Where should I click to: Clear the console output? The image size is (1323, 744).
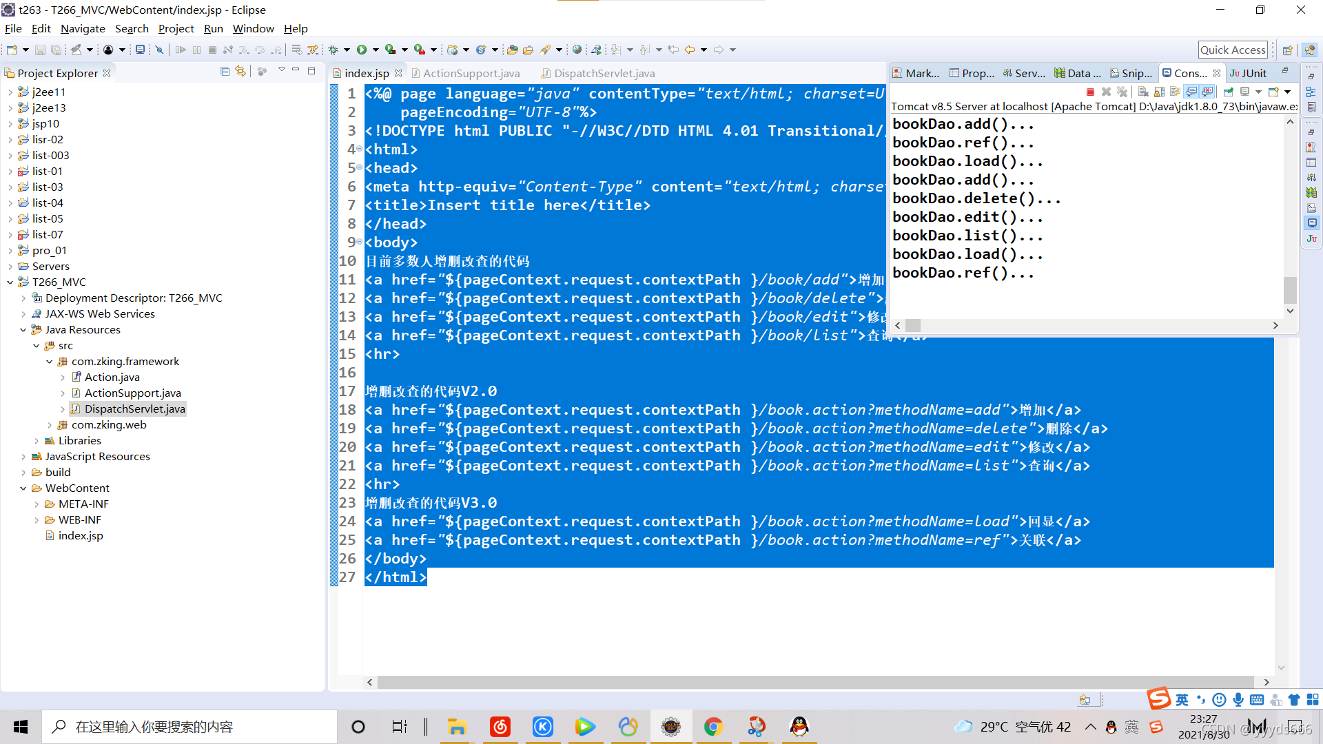(1143, 92)
